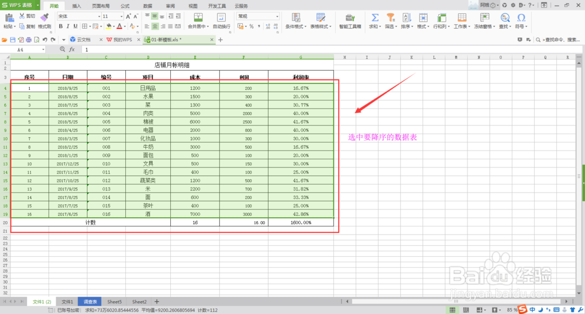Click the 阿娥 user account button
The width and height of the screenshot is (585, 314).
tap(488, 5)
